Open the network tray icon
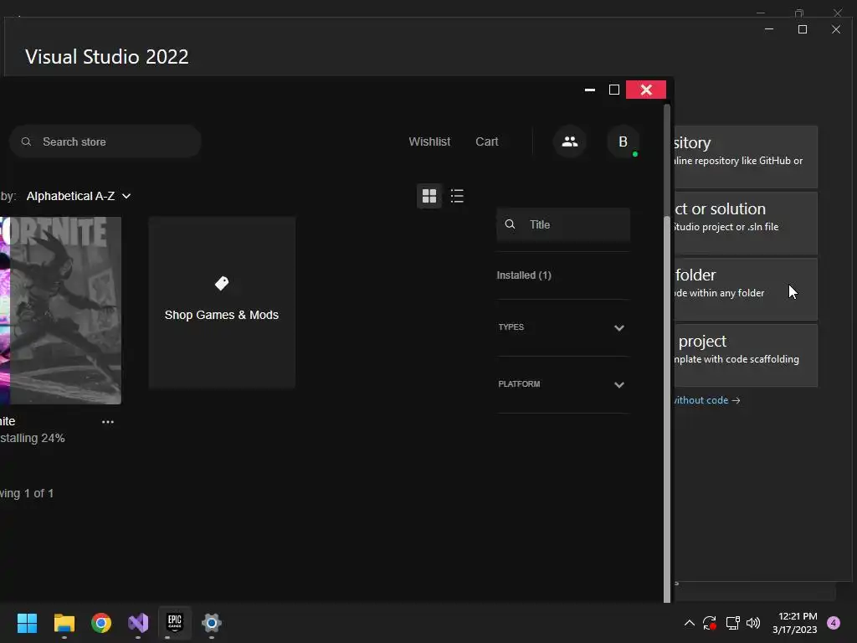 tap(732, 623)
